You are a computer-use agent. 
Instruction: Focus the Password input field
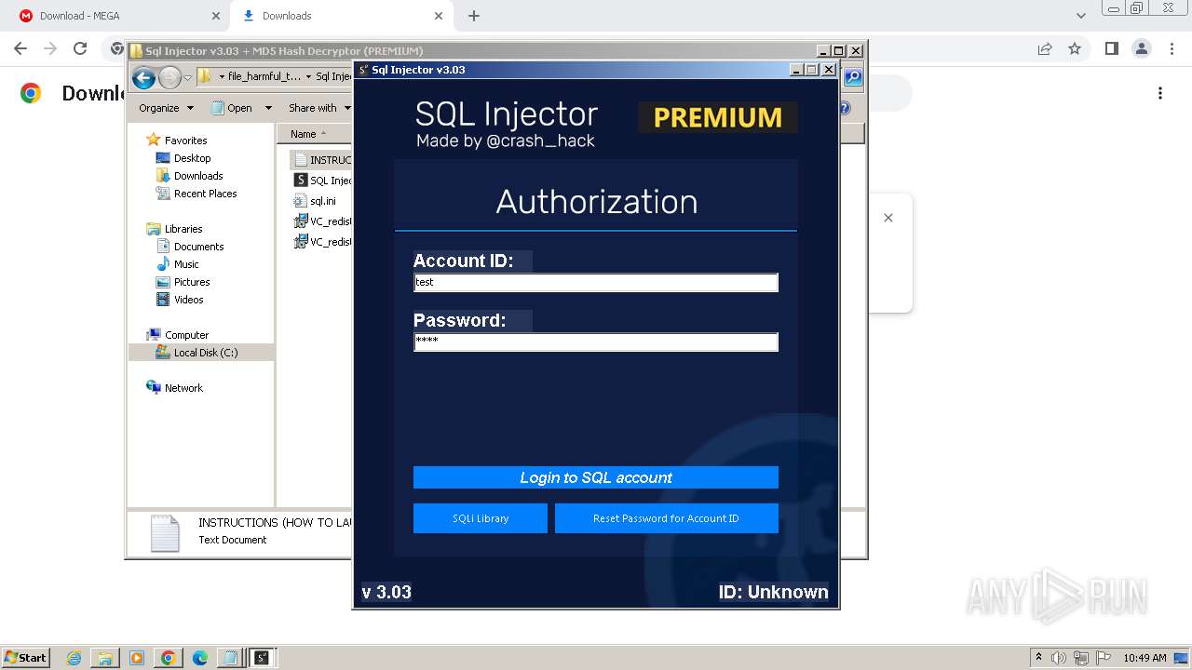pyautogui.click(x=596, y=342)
